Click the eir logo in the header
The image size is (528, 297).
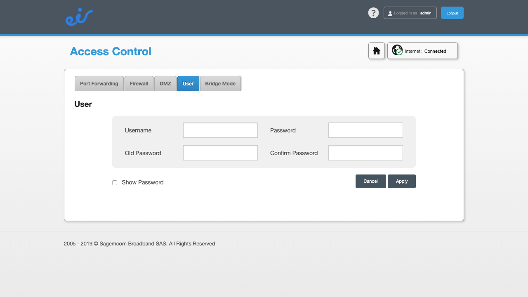[x=79, y=16]
